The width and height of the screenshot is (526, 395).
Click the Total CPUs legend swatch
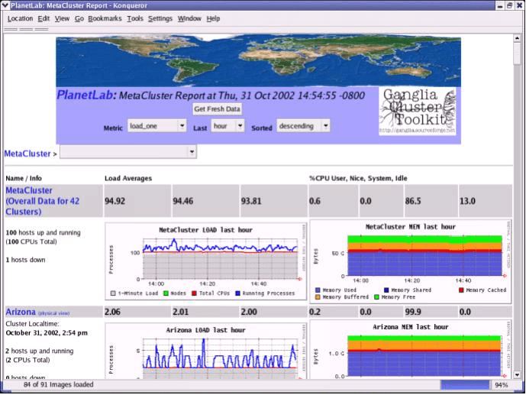pos(194,293)
